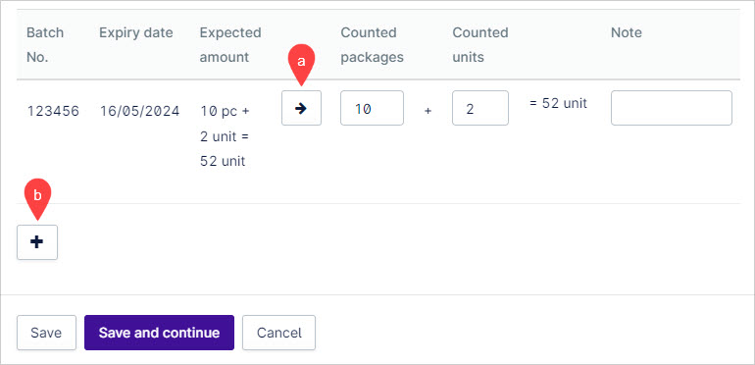Select the Expiry date column header
Image resolution: width=755 pixels, height=365 pixels.
click(136, 32)
